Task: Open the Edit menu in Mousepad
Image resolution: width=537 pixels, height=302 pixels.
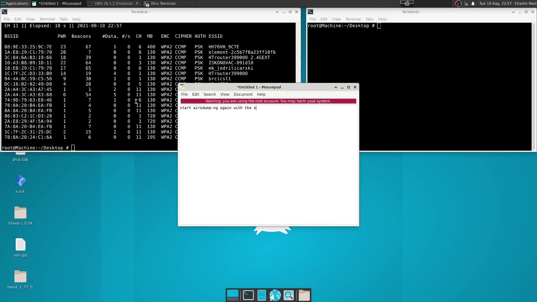Action: tap(196, 94)
